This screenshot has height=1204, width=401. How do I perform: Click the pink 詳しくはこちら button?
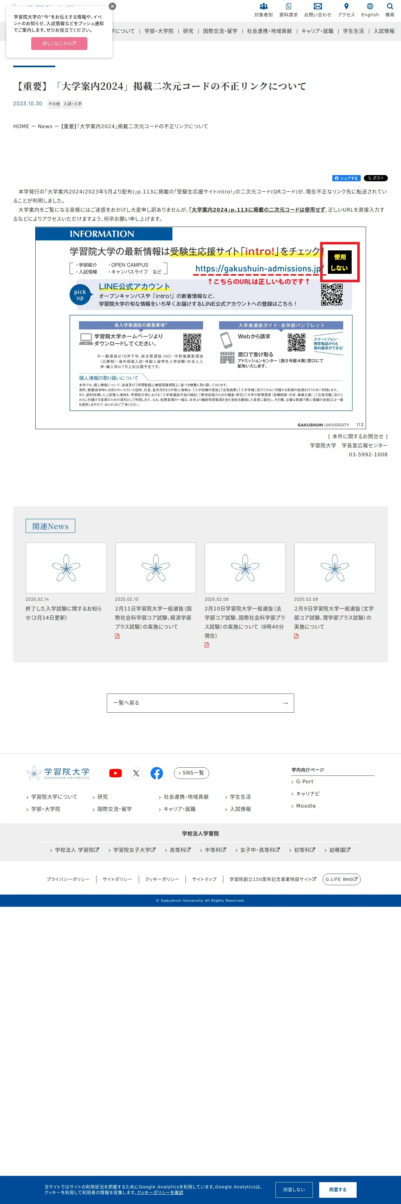(x=59, y=43)
